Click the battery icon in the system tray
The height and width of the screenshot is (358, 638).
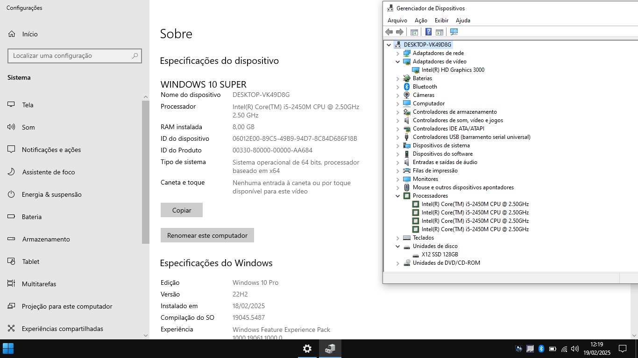tap(553, 349)
